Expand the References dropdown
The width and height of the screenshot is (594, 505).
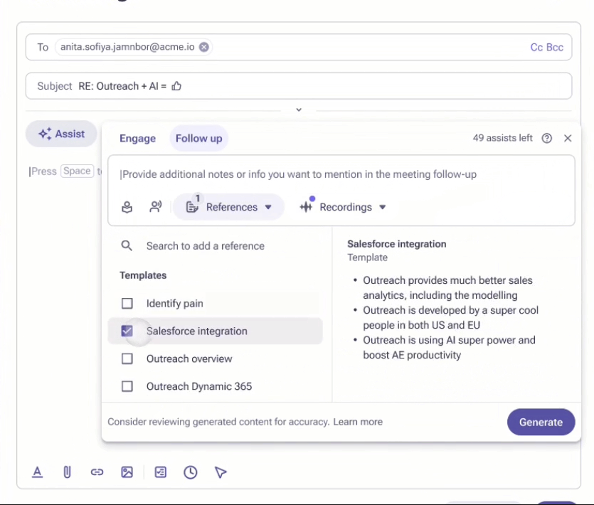[x=229, y=207]
